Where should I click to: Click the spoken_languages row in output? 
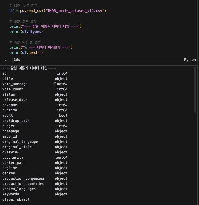(x=19, y=189)
